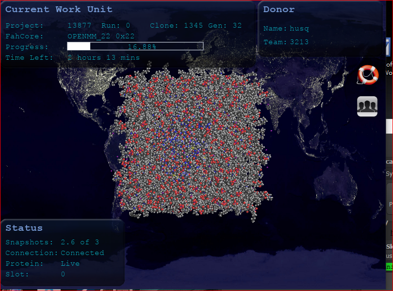The image size is (393, 291).
Task: Select project number 13877
Action: coord(79,26)
